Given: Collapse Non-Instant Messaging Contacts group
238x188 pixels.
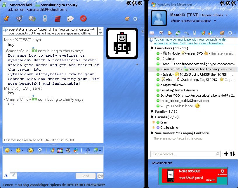Looking at the screenshot, I should click(x=152, y=133).
